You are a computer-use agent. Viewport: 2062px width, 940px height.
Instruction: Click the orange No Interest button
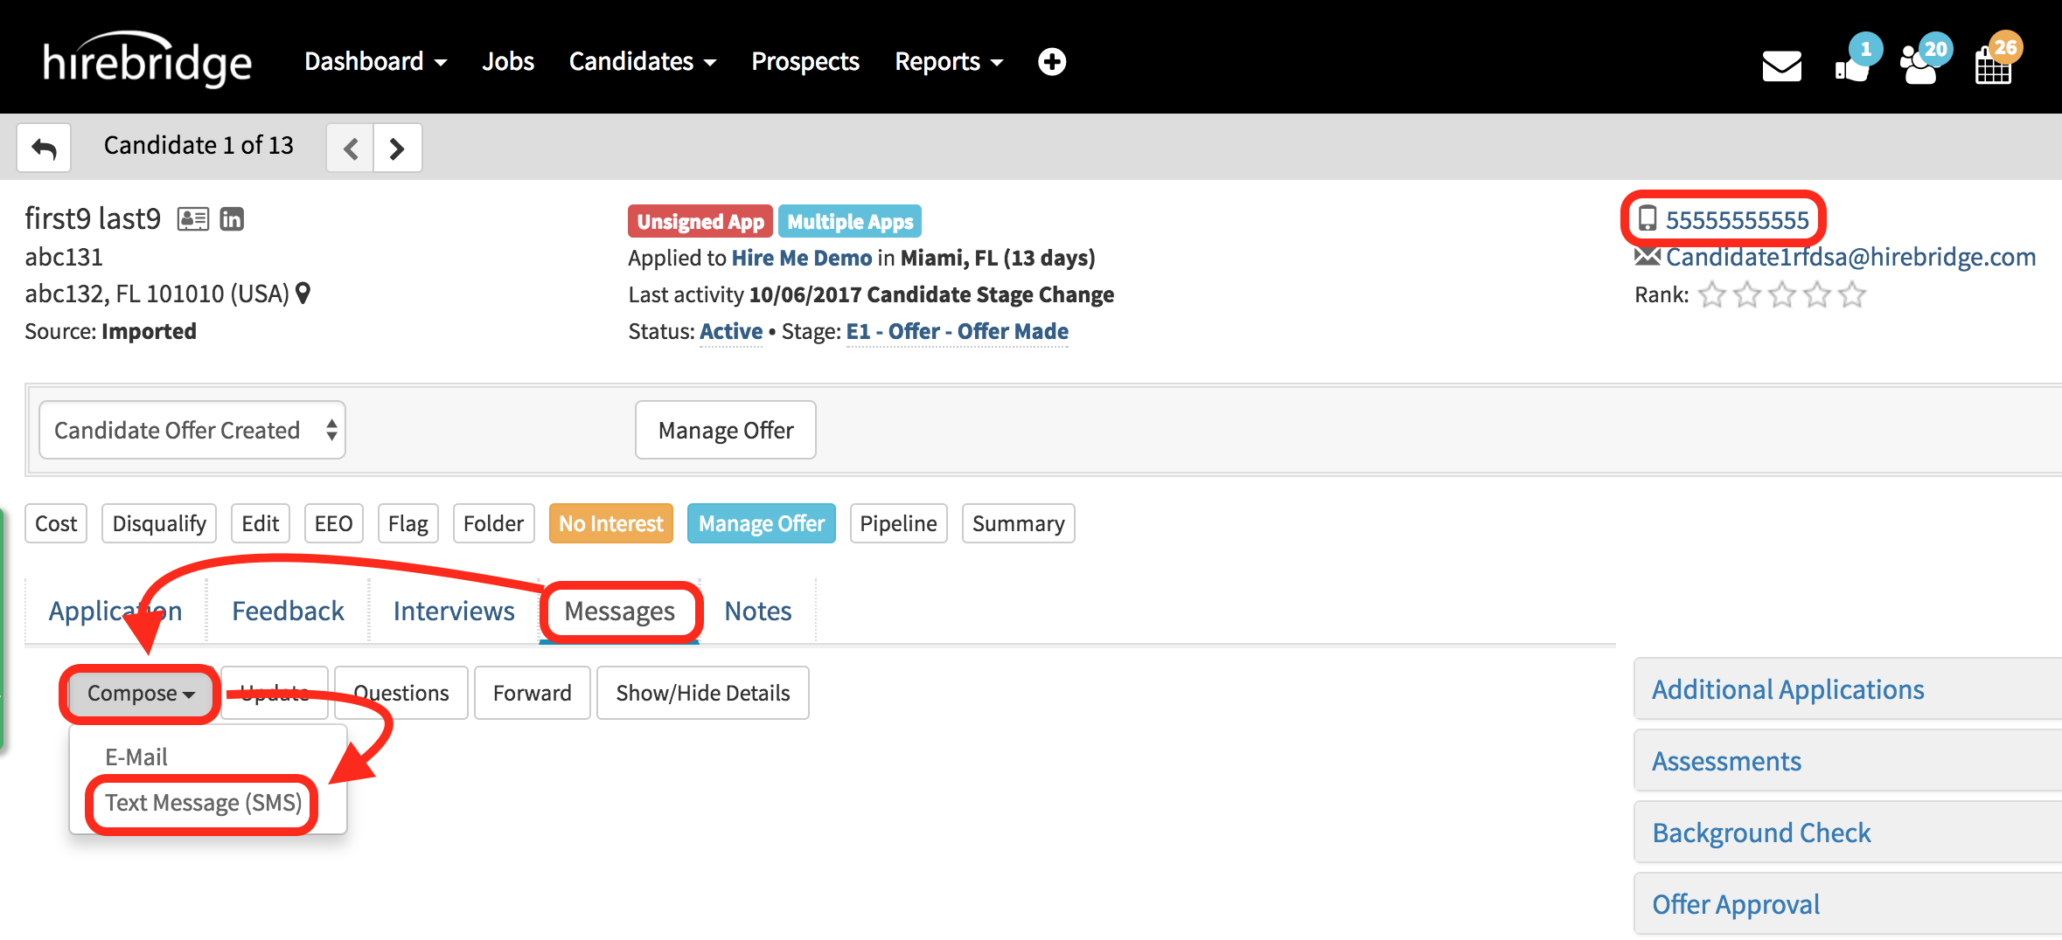click(x=610, y=523)
